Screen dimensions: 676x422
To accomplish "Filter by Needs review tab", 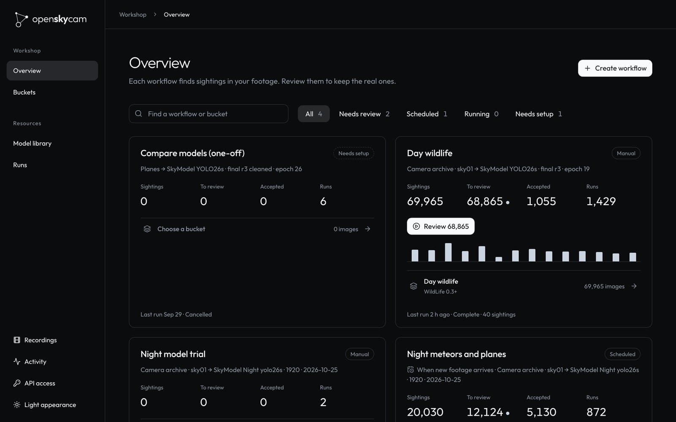I will 364,114.
